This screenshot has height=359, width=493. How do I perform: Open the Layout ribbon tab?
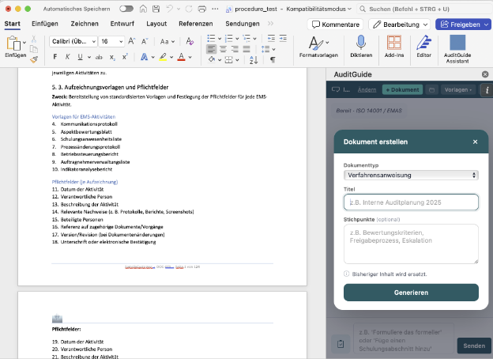[156, 24]
